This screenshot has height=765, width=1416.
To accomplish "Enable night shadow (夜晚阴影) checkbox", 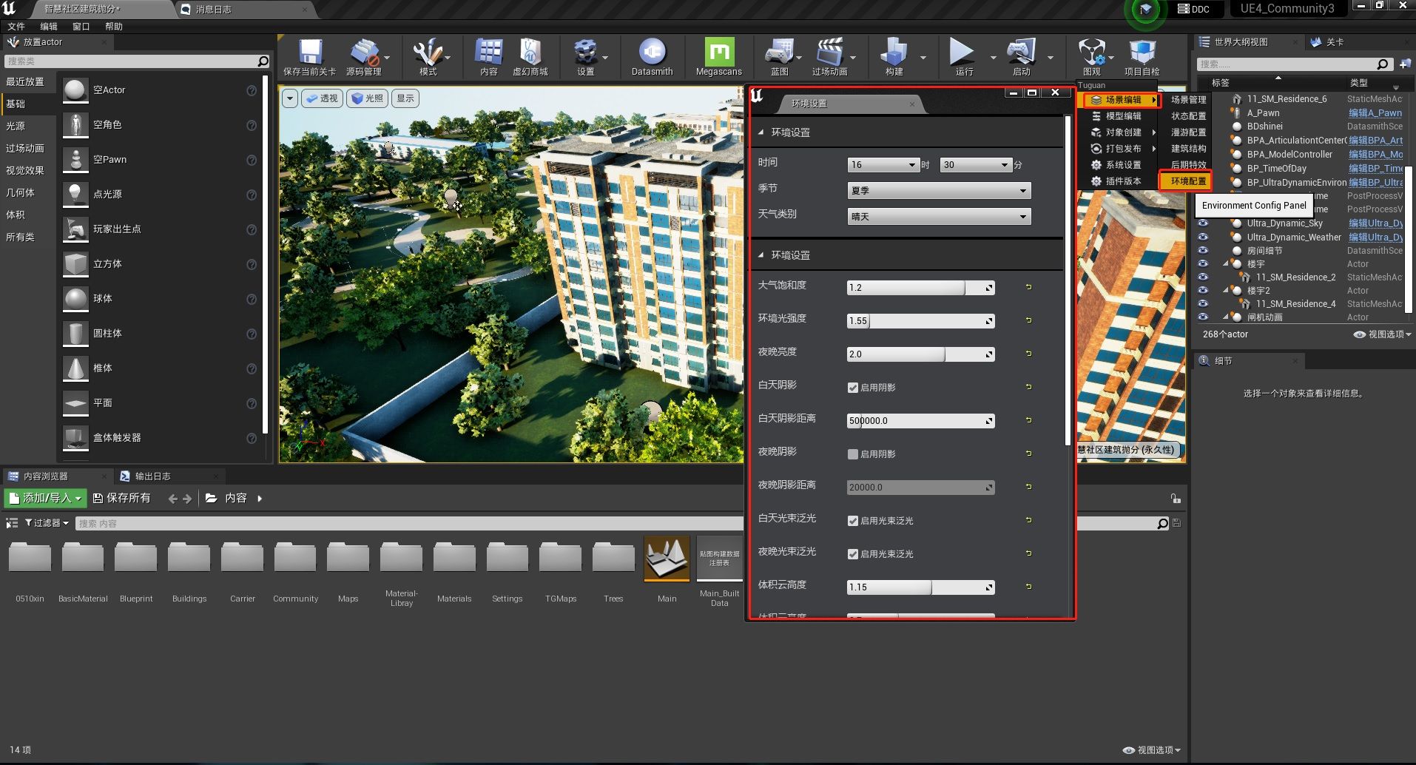I will [x=853, y=454].
